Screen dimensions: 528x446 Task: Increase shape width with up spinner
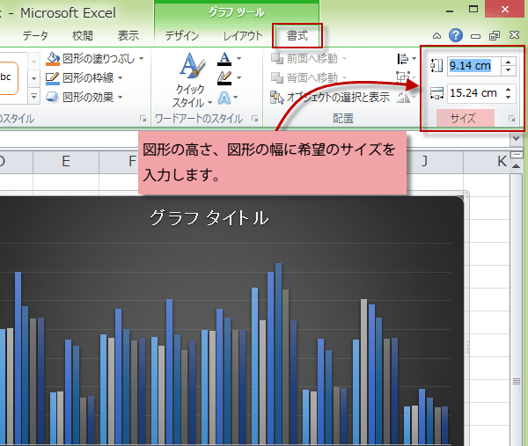(509, 89)
